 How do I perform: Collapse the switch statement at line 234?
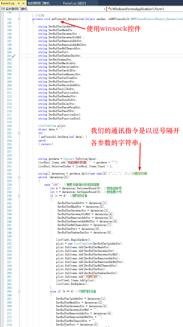tap(19, 177)
